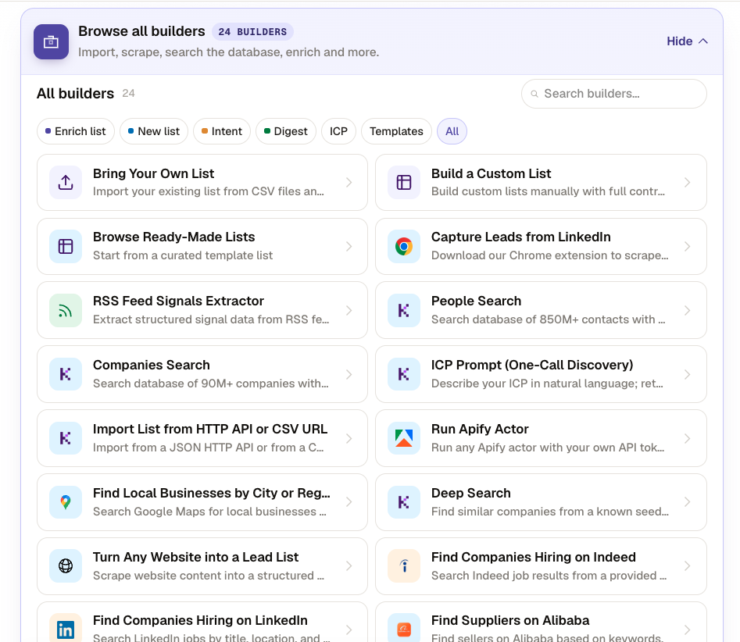
Task: Click the K logo icon on People Search
Action: [404, 310]
